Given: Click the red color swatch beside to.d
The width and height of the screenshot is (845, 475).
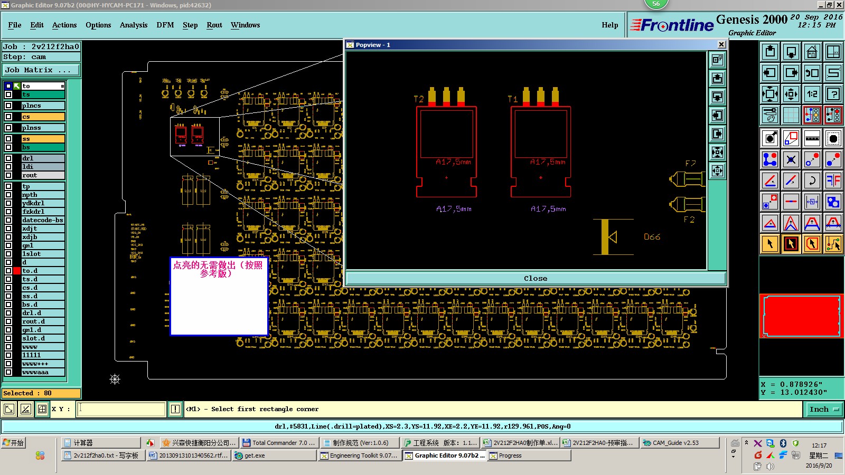Looking at the screenshot, I should pos(17,271).
